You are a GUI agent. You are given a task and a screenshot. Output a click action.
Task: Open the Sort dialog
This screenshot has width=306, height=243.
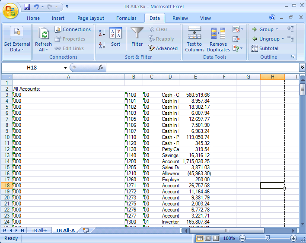[x=115, y=37]
